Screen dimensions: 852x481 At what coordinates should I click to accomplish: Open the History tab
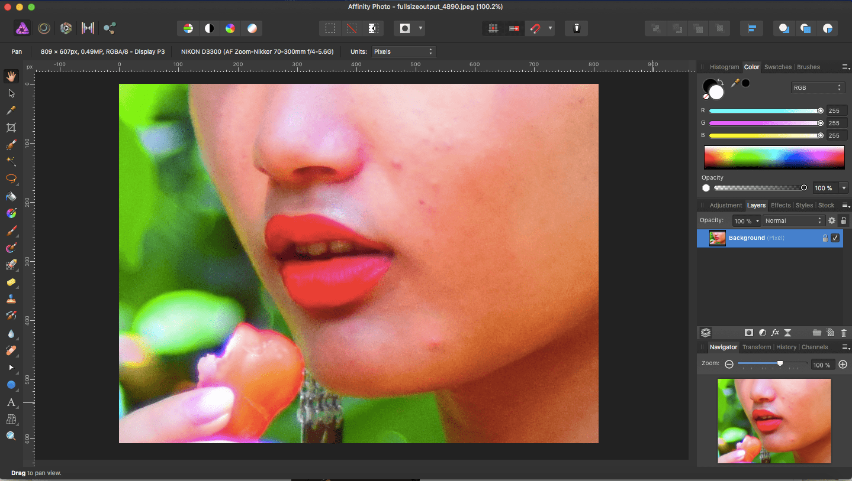[x=786, y=347]
